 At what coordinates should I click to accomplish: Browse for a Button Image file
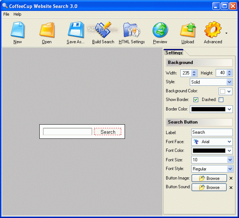(209, 178)
